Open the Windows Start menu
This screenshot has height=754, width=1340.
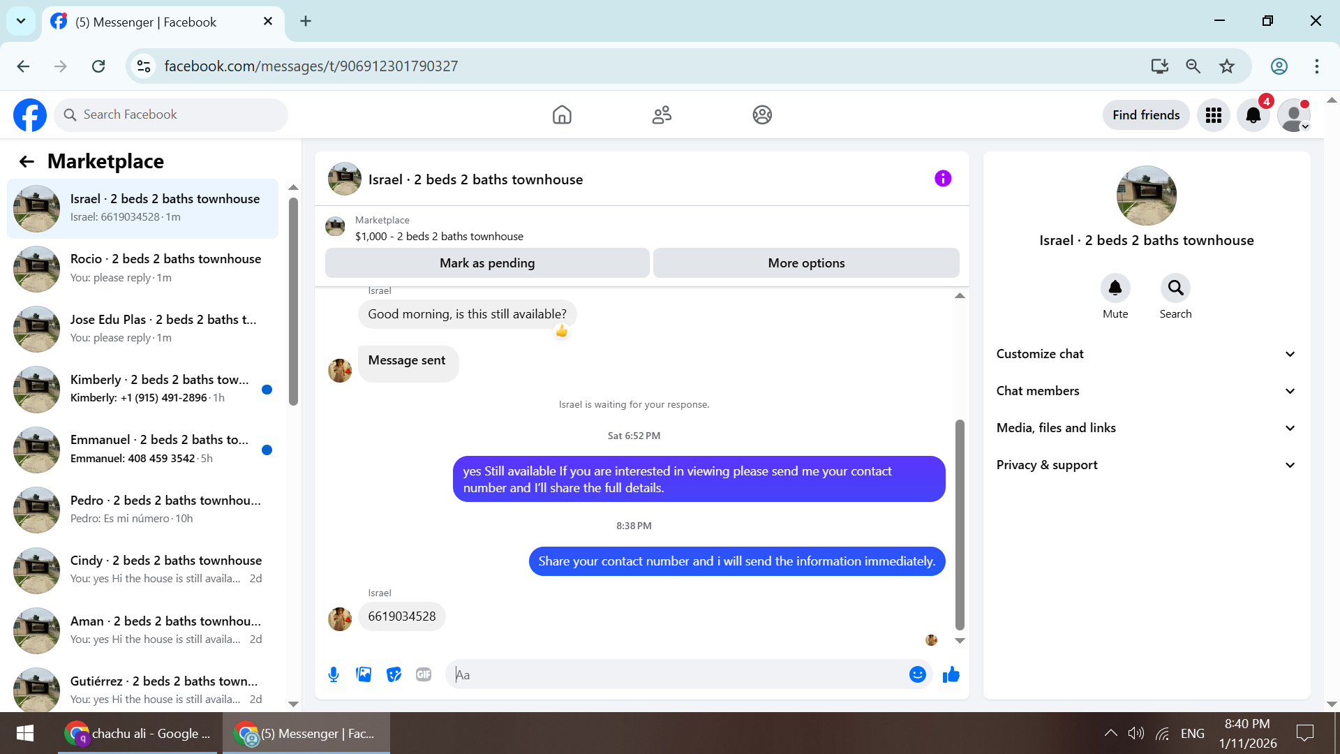click(25, 733)
